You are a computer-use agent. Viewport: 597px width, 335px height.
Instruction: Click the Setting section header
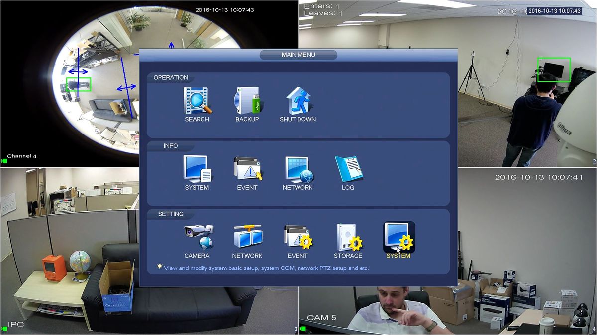171,214
